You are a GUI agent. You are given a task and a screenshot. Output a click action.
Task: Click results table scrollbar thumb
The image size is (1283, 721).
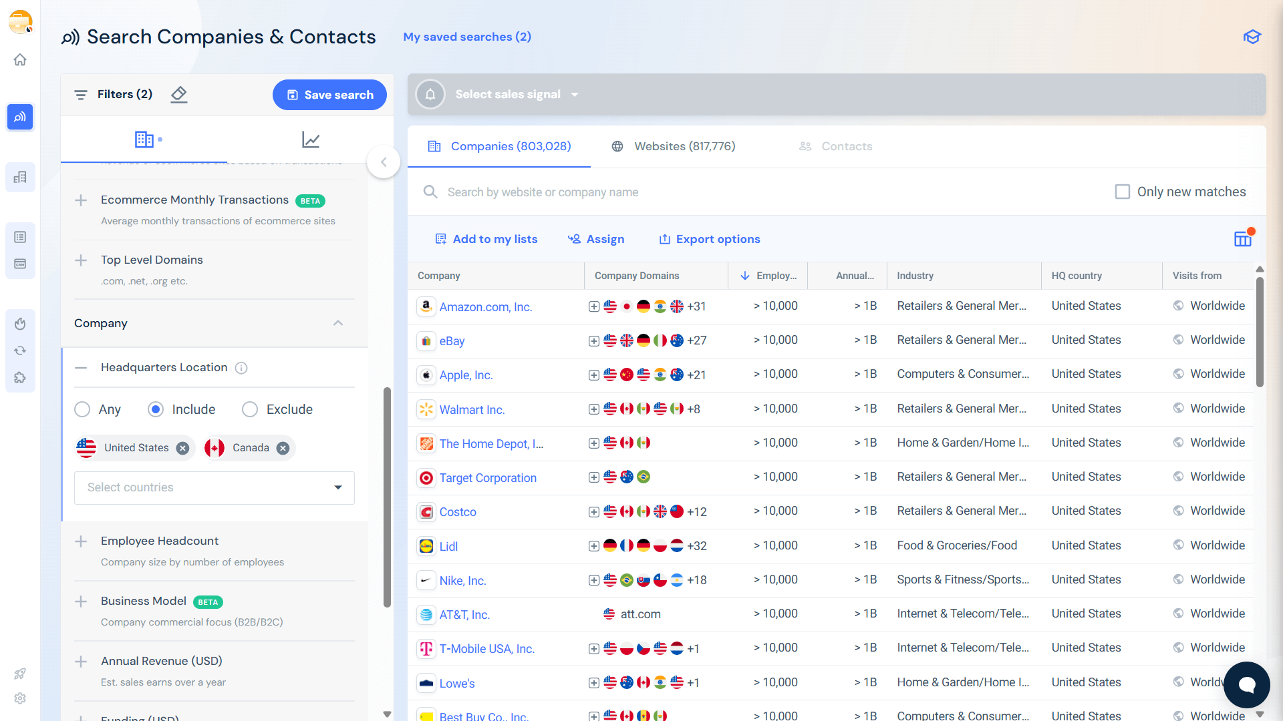(x=1260, y=332)
